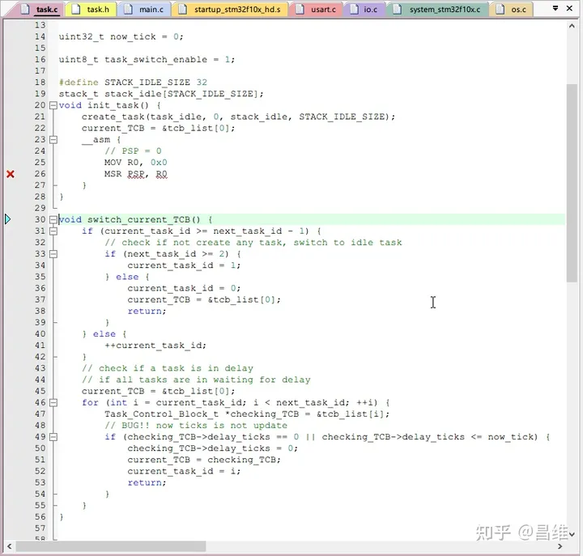Place cursor on 'uint32_t now_tick = 0;'
583x556 pixels.
121,36
